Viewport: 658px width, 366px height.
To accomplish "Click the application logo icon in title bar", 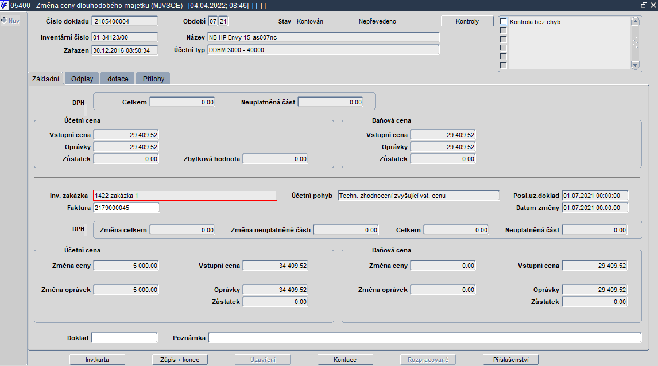I will 4,5.
